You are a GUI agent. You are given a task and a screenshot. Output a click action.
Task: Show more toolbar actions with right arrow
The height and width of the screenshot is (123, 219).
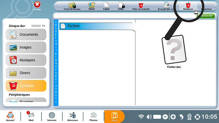click(215, 6)
